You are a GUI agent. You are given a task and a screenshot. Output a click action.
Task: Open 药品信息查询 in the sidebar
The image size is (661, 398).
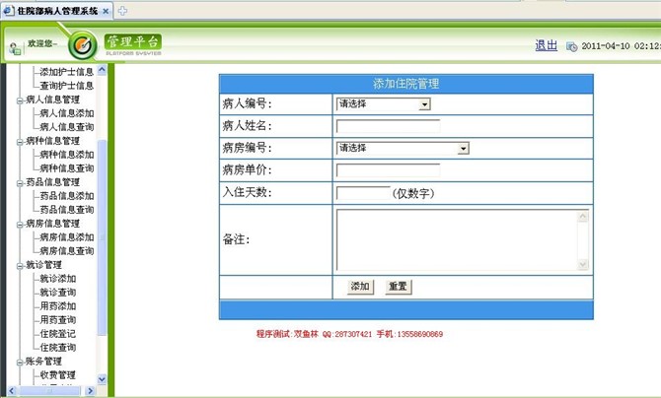point(67,209)
